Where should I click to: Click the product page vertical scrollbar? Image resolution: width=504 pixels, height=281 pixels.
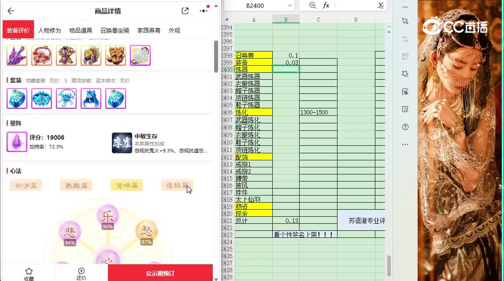click(x=216, y=56)
